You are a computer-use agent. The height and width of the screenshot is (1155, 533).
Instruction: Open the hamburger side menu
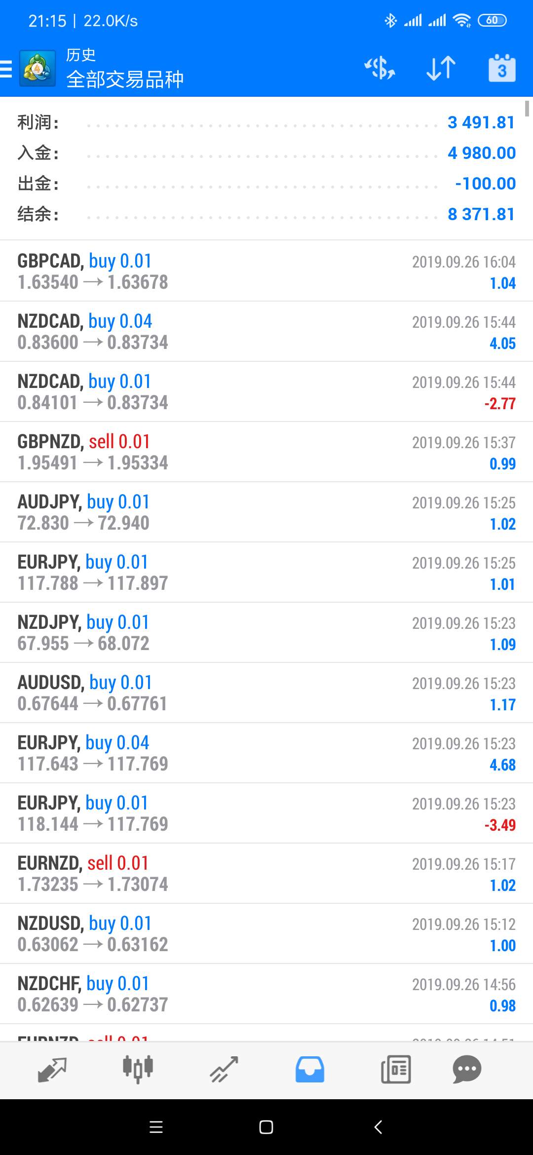pos(6,69)
